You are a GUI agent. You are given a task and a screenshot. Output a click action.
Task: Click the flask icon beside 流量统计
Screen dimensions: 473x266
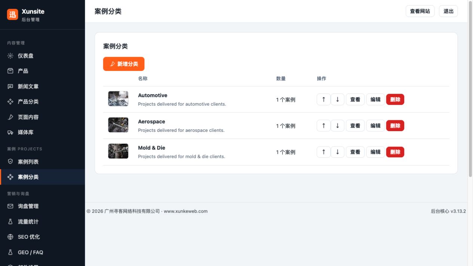(x=10, y=222)
